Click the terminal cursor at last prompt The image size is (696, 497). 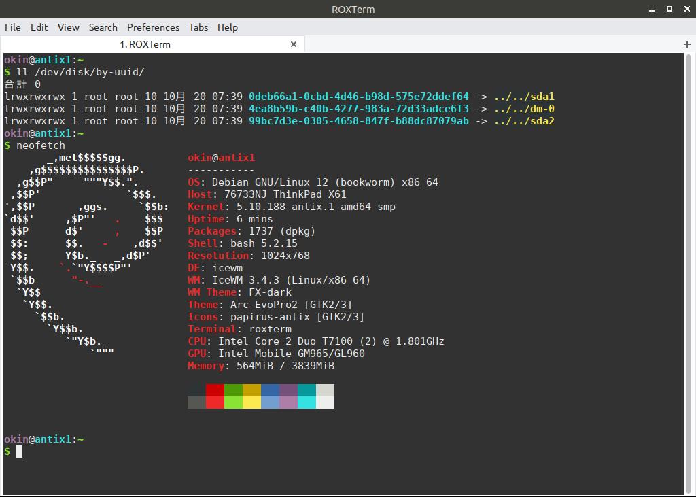(19, 451)
